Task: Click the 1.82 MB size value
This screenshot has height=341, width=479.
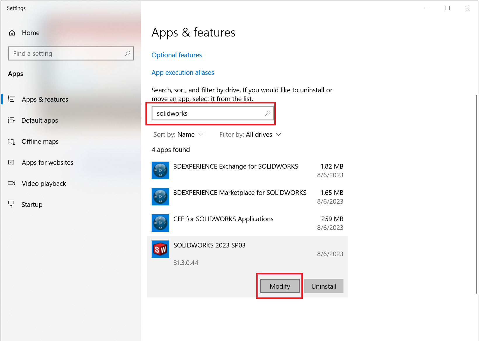Action: point(332,166)
